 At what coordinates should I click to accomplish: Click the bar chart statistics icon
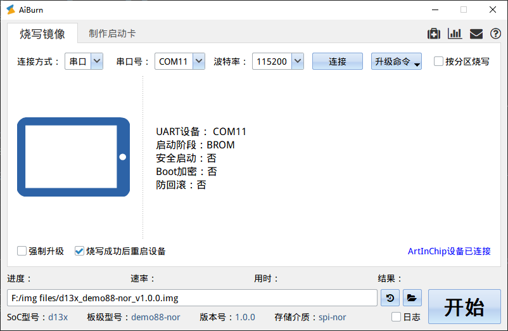click(x=454, y=34)
